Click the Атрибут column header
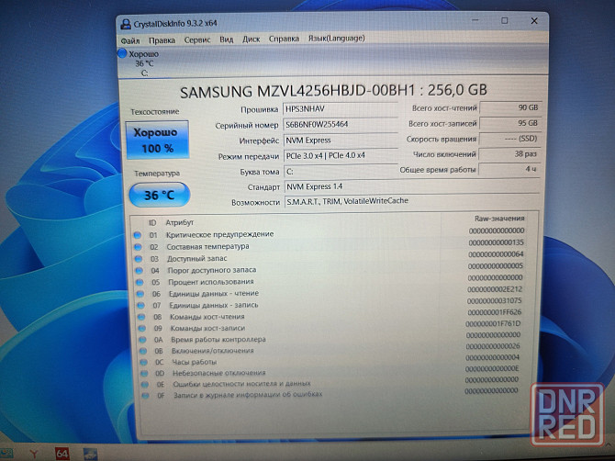The height and width of the screenshot is (461, 615). click(x=180, y=222)
